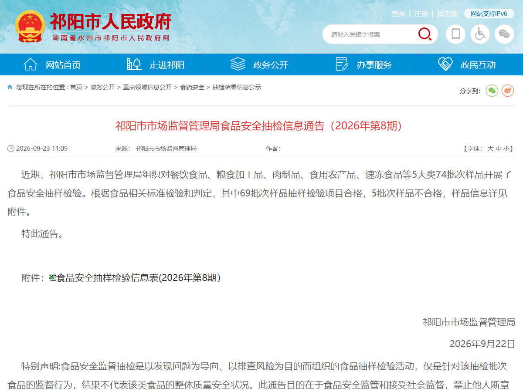Click 网站支持IPv6 badge
Screen dimensions: 523x392
(489, 14)
